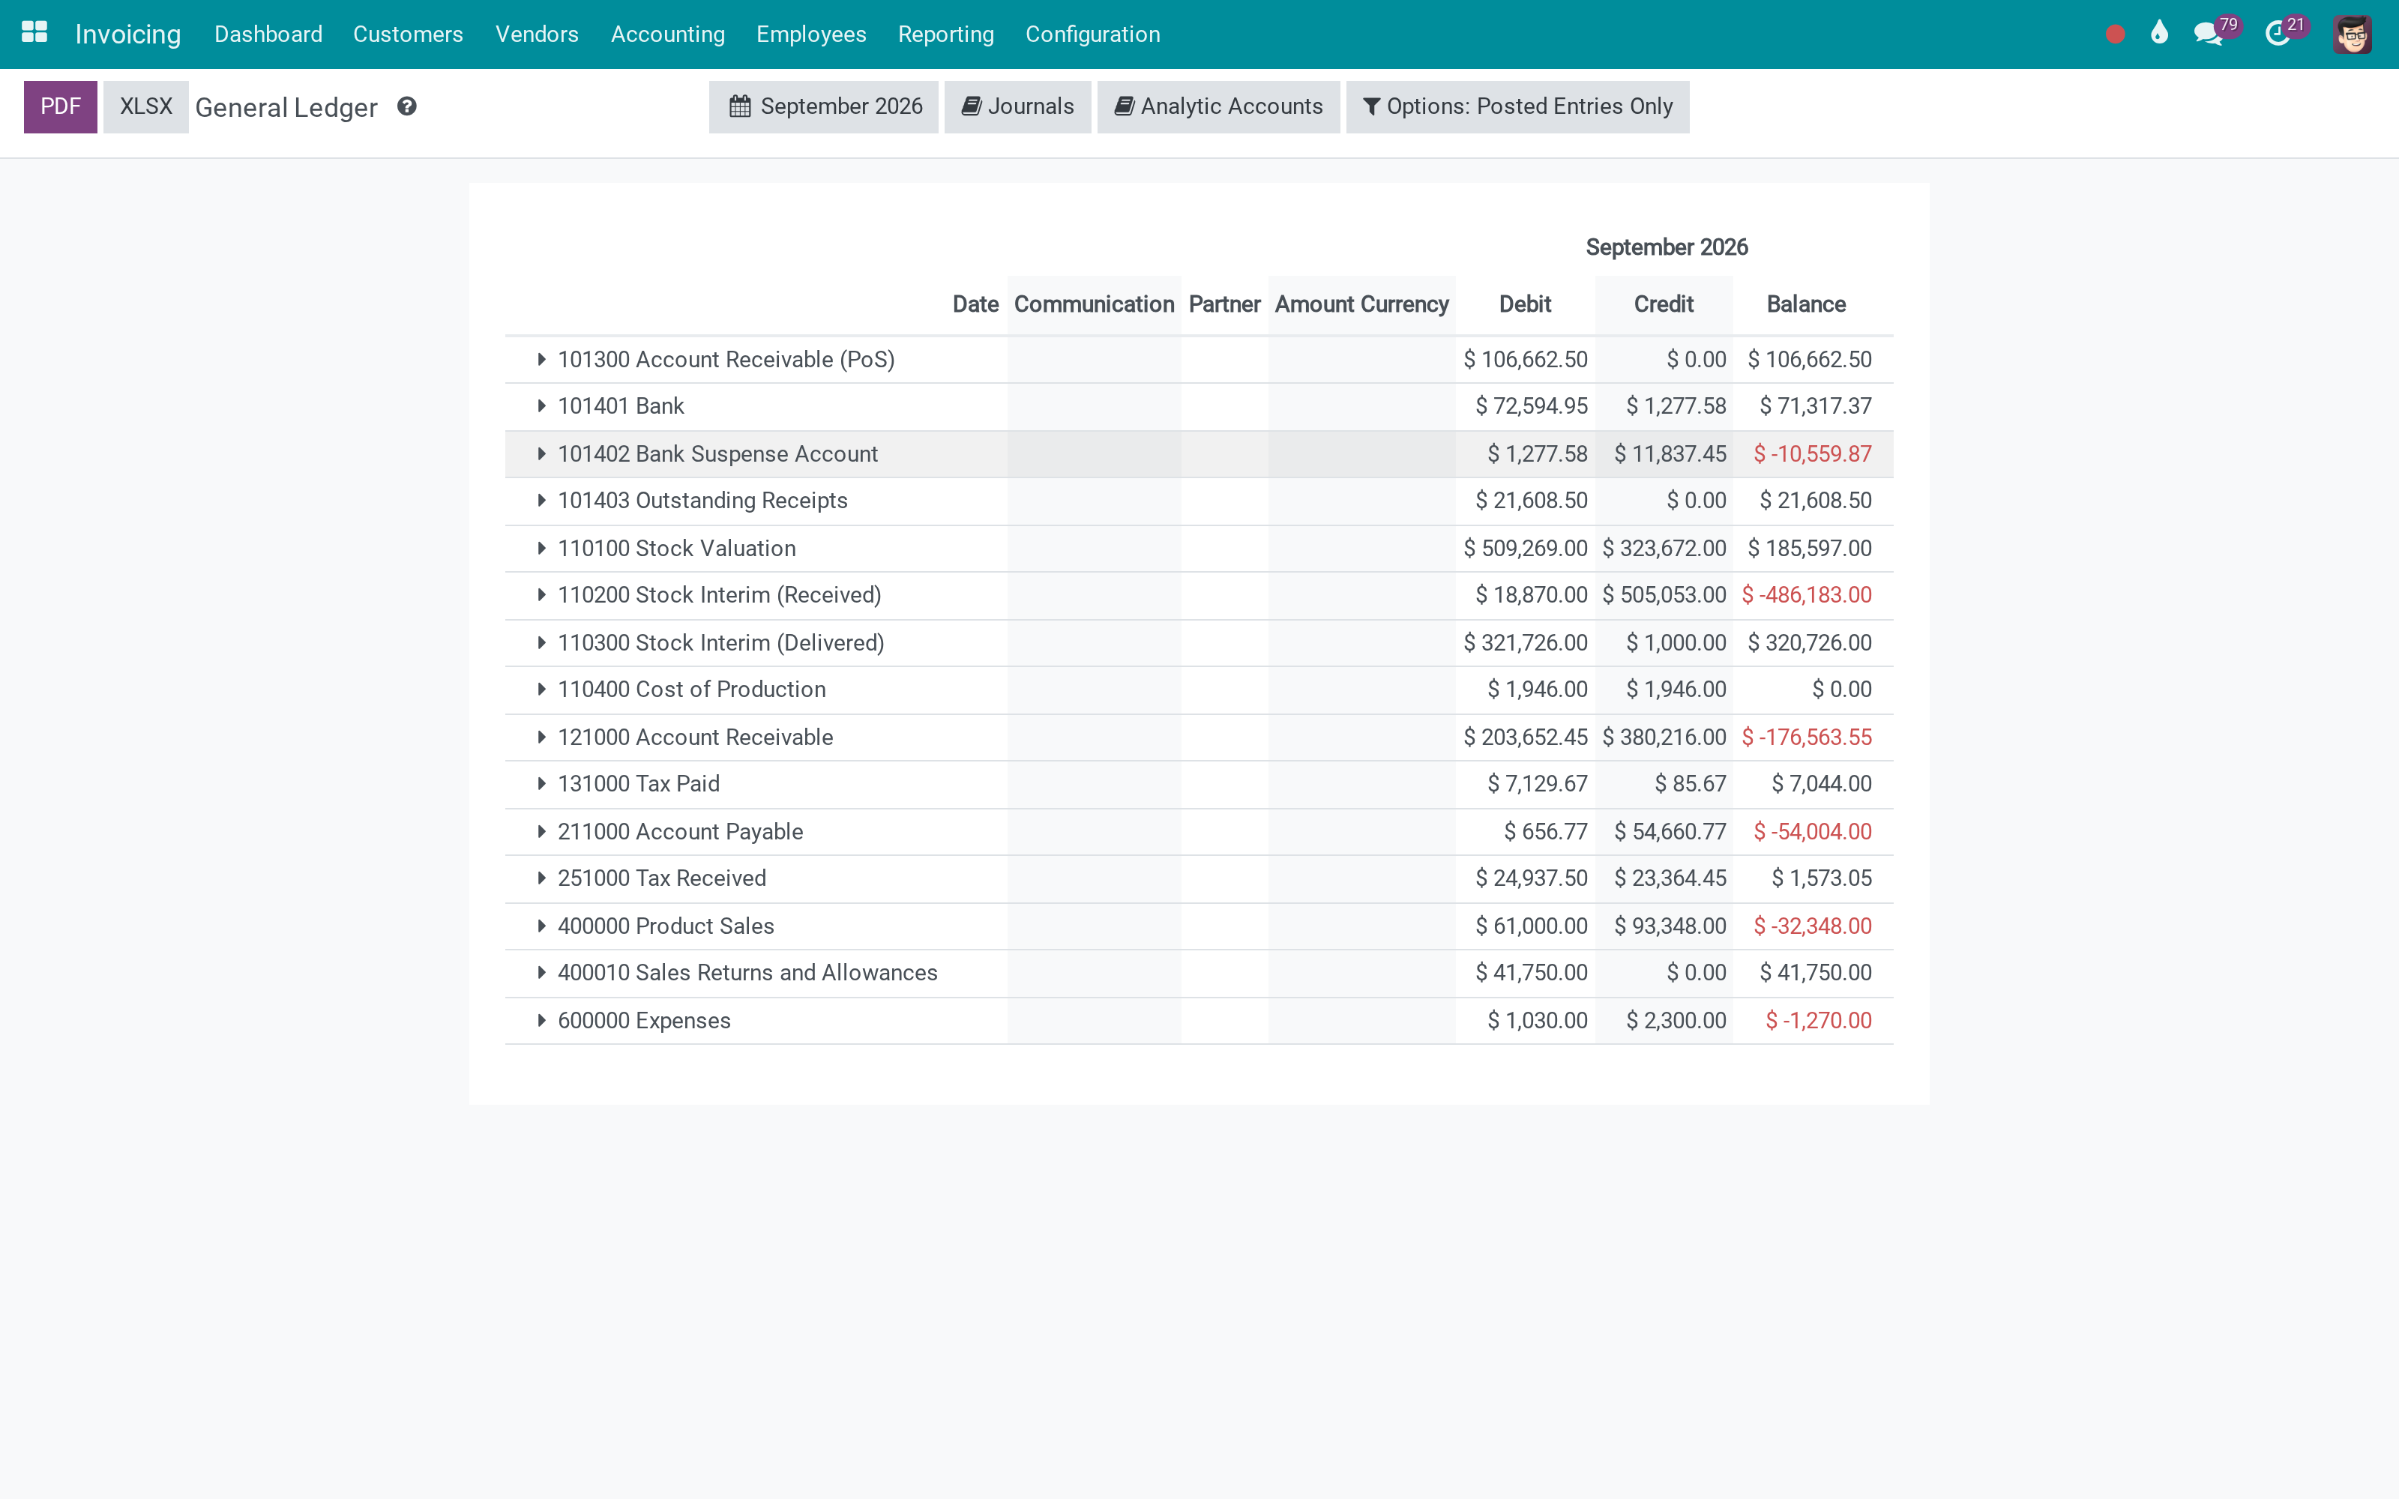Expand the 110100 Stock Valuation row
This screenshot has width=2399, height=1499.
[x=541, y=548]
